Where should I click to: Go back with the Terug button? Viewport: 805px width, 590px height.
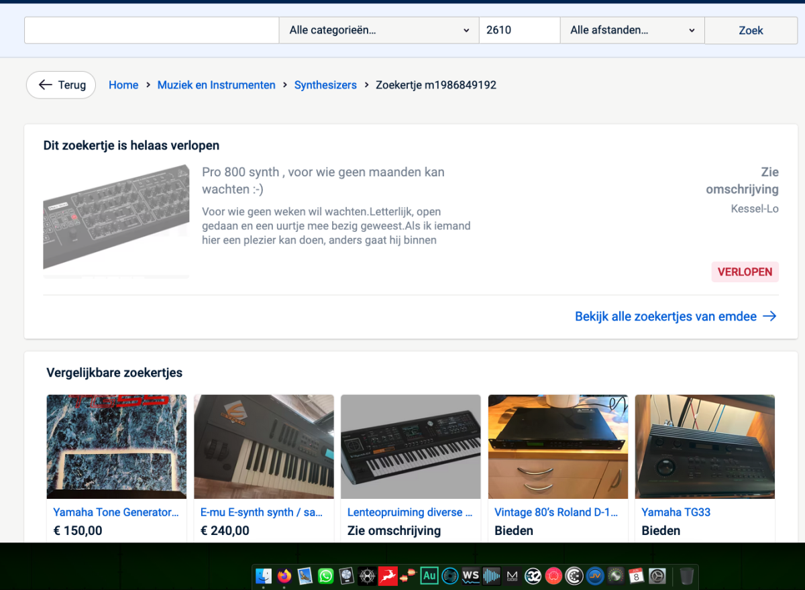pos(61,85)
